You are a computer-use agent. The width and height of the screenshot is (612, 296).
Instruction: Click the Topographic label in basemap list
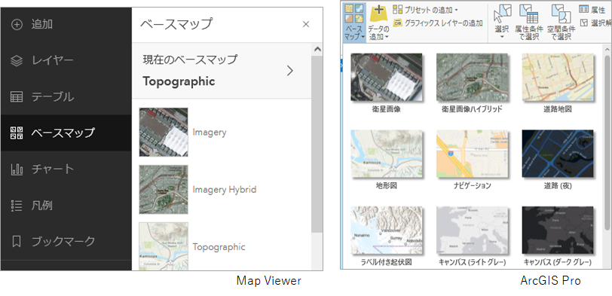pyautogui.click(x=219, y=247)
